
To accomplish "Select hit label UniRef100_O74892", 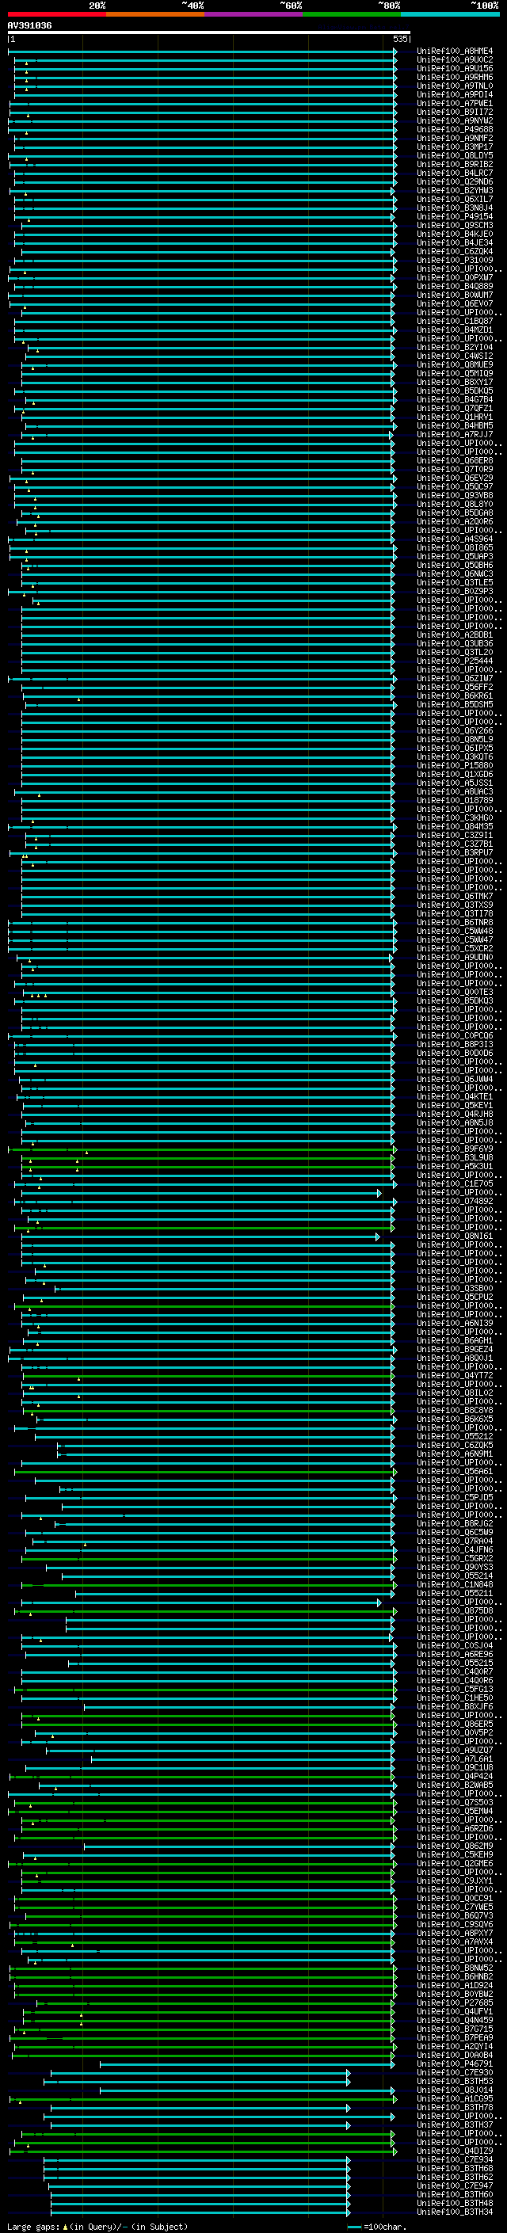I will pyautogui.click(x=455, y=1202).
